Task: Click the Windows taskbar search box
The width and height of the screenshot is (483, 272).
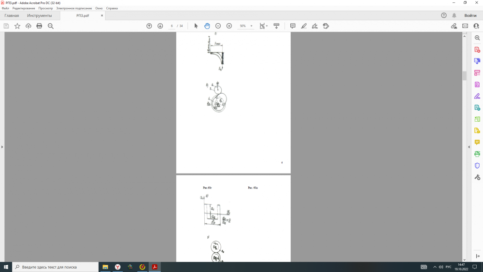Action: [56, 267]
